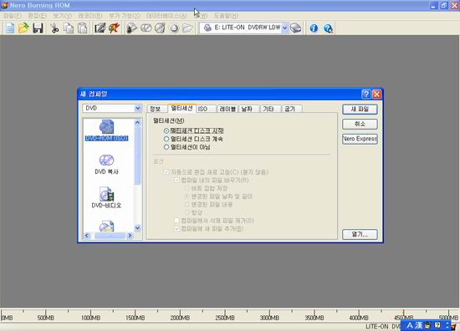Switch to the 굽기 tab

pyautogui.click(x=292, y=109)
